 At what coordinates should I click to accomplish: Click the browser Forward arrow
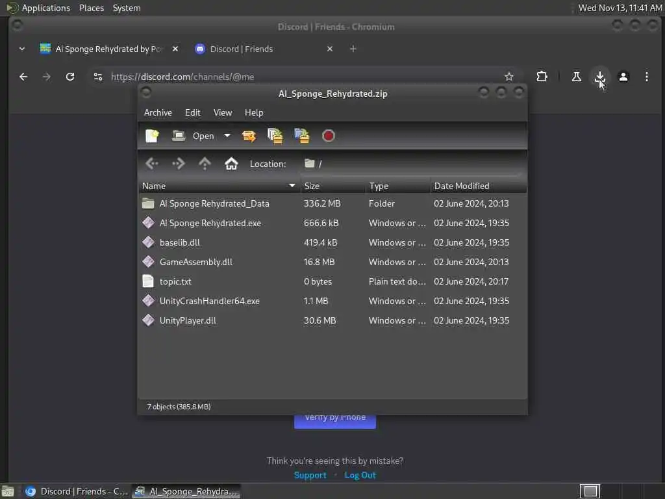[x=47, y=77]
